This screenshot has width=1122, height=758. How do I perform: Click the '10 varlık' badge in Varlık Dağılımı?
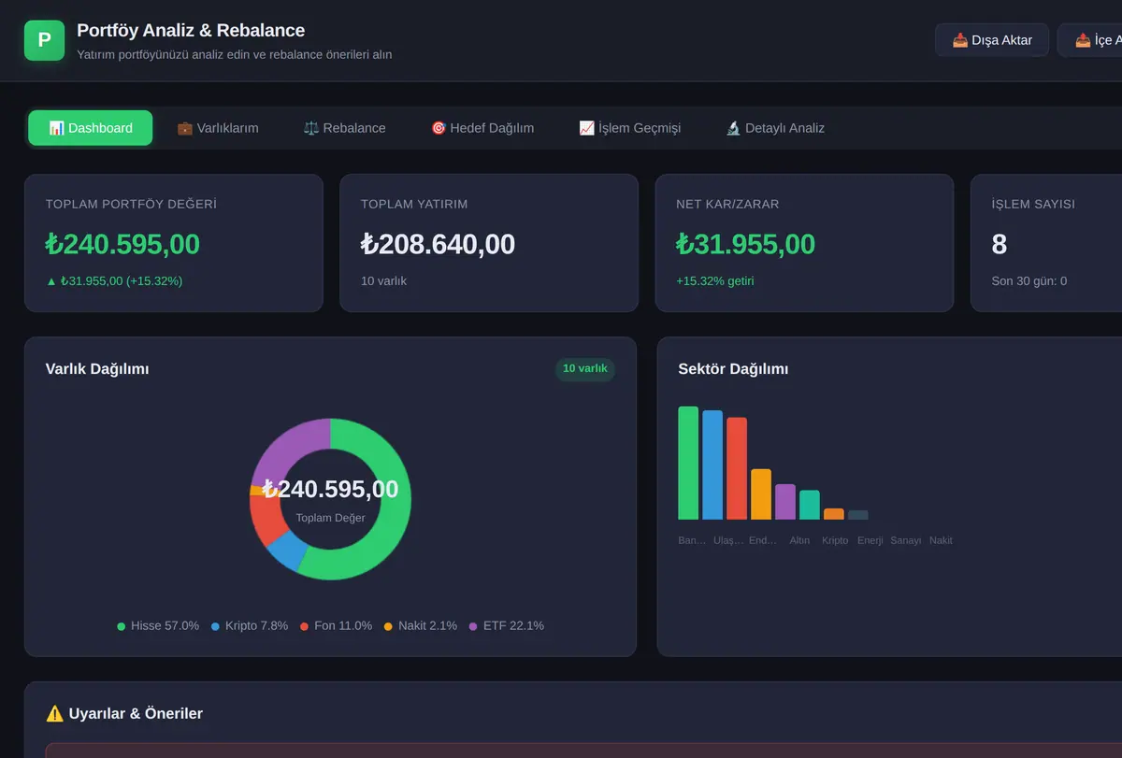tap(585, 369)
